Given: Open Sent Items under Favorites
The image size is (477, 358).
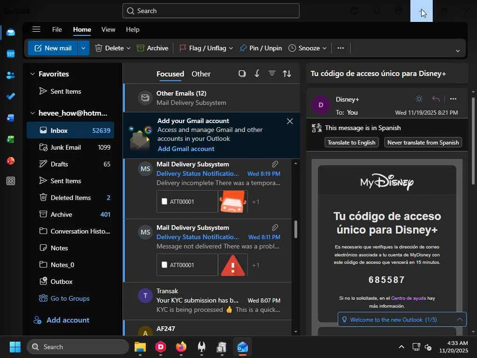Looking at the screenshot, I should pyautogui.click(x=70, y=91).
